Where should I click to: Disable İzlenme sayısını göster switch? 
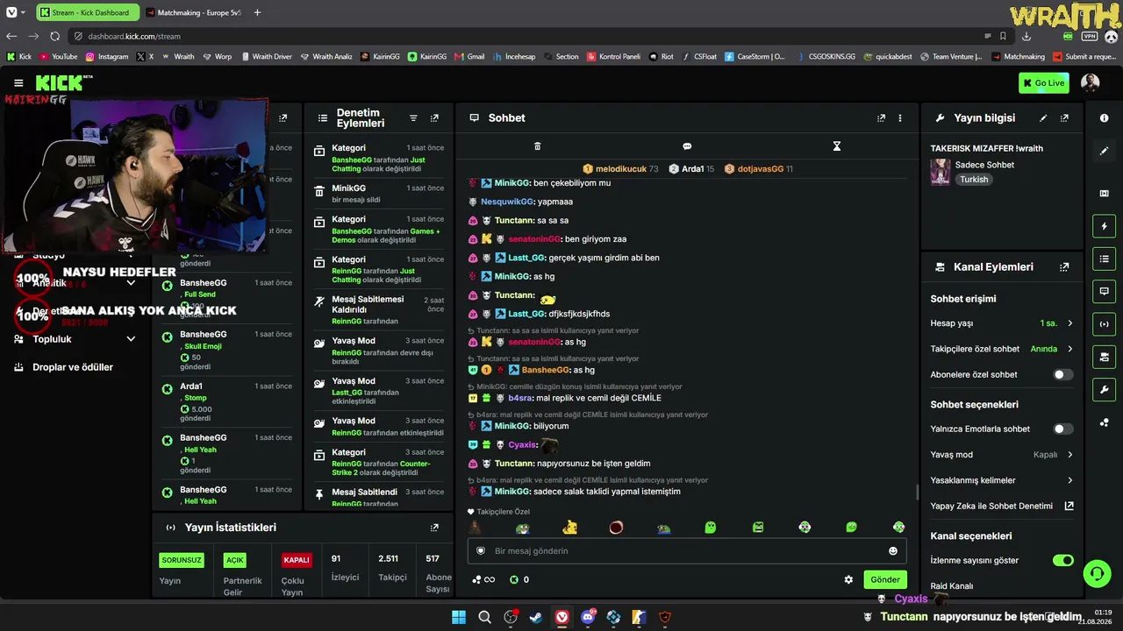click(x=1062, y=560)
